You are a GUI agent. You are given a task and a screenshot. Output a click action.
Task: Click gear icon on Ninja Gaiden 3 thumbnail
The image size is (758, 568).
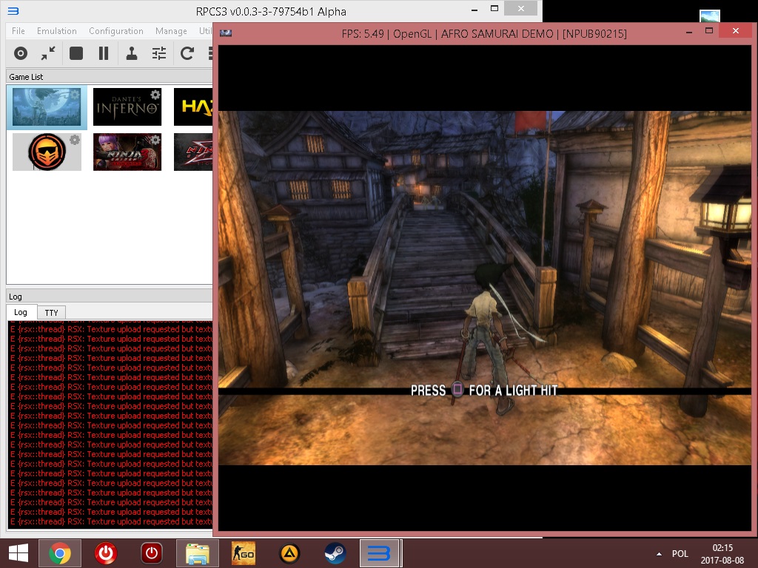[x=155, y=140]
